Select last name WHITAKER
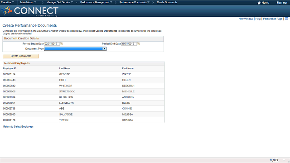290x163 pixels. click(x=66, y=86)
